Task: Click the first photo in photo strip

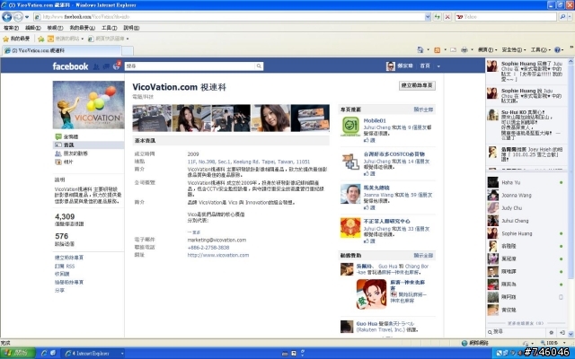Action: 152,118
